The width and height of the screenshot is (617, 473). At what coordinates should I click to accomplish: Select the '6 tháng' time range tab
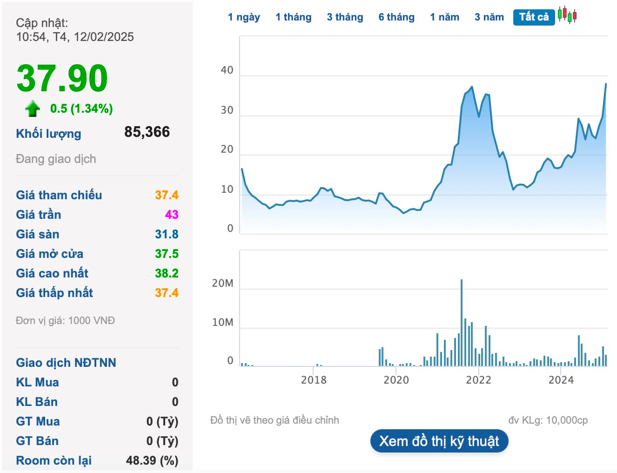click(x=396, y=17)
